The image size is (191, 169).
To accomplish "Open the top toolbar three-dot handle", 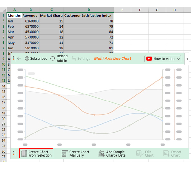I will coord(13,58).
